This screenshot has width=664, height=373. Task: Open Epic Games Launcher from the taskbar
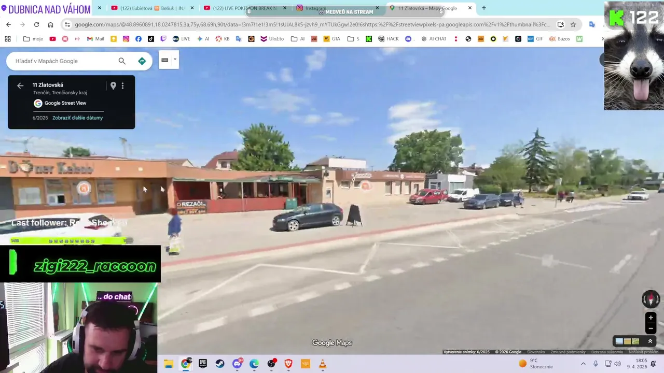[203, 364]
